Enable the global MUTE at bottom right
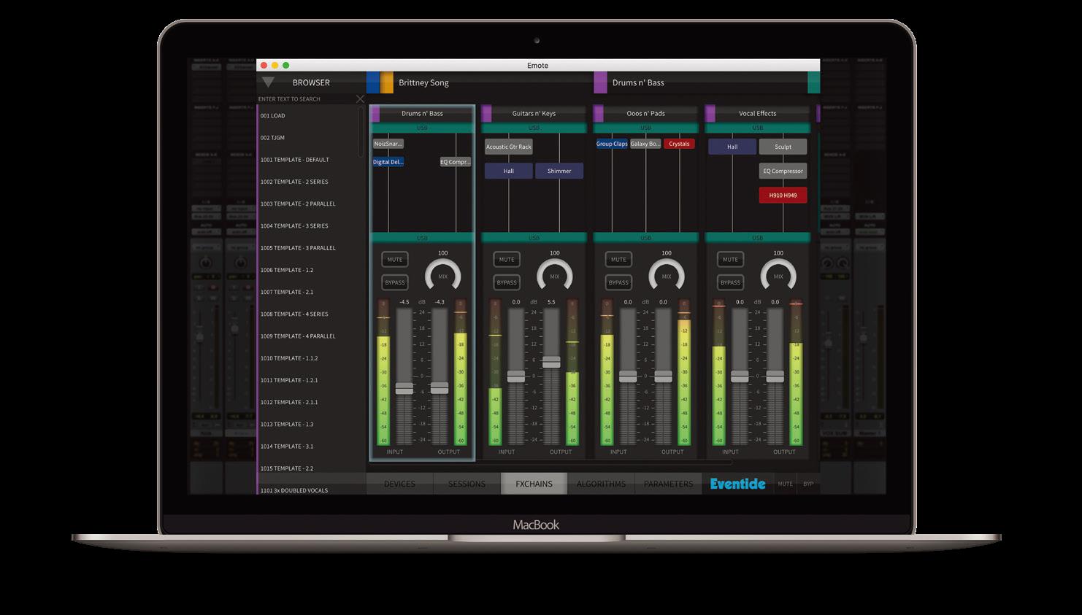 (x=786, y=483)
